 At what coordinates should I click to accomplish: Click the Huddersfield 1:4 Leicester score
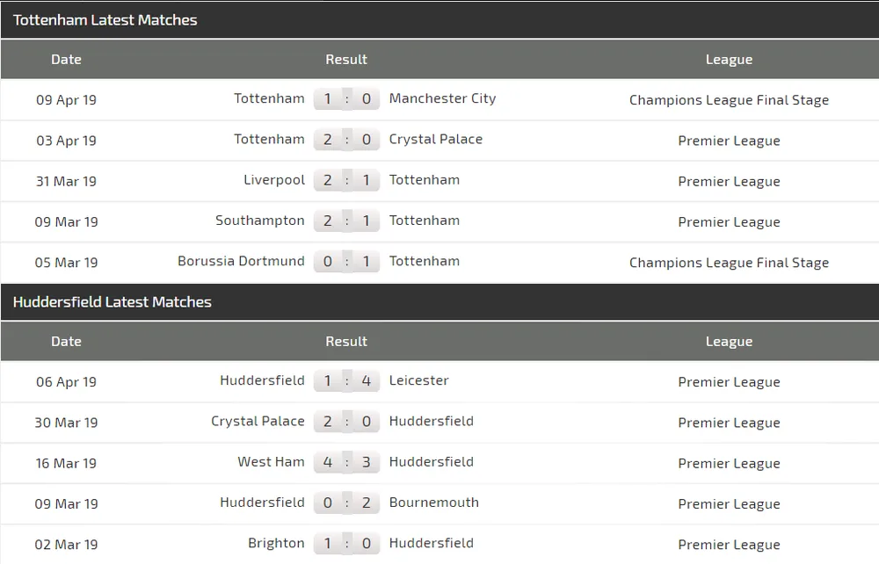[x=346, y=381]
